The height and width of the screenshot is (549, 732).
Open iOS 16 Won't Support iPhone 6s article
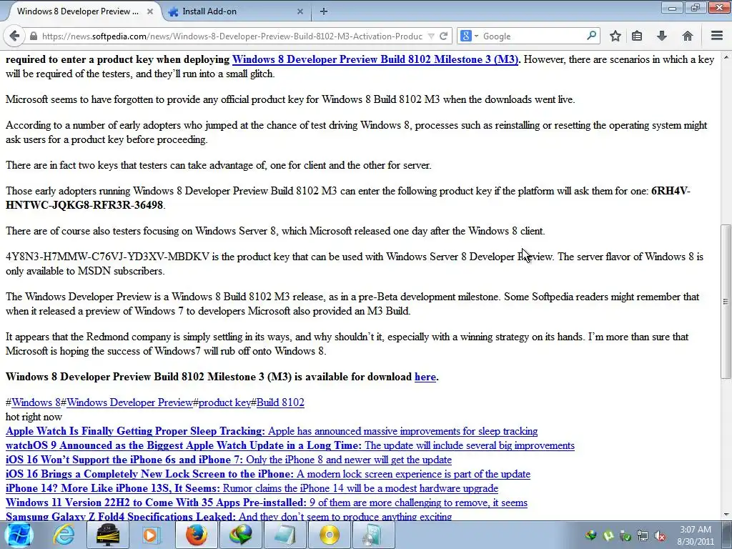(228, 460)
